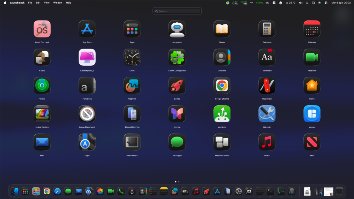Click the 44.0°C temperature readout

259,3
